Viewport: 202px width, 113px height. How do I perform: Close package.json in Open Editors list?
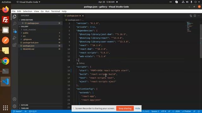23,23
